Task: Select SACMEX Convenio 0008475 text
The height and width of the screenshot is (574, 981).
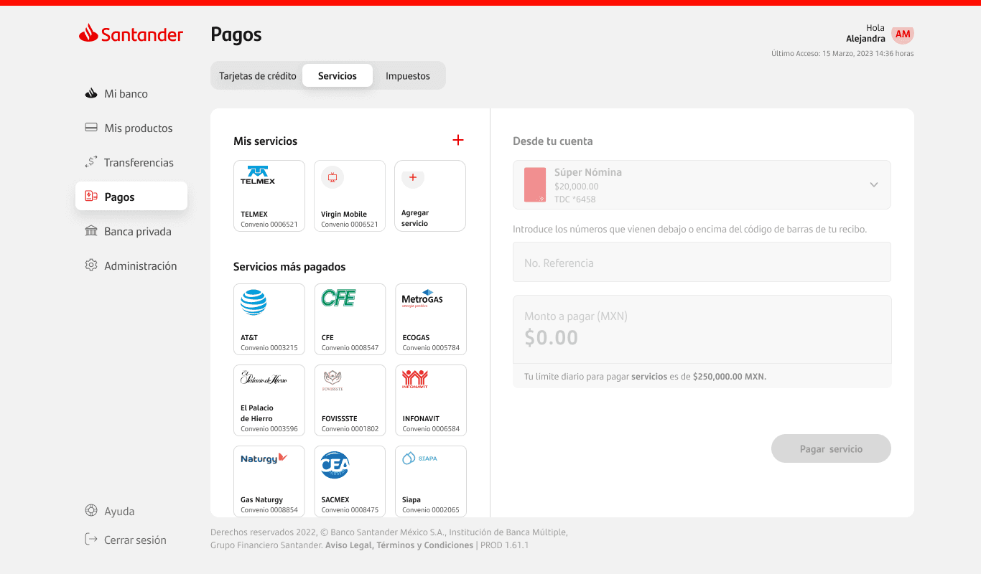Action: 350,510
